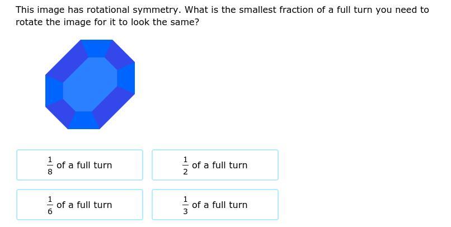Screen dimensions: 451x227
Task: Click the top-left dark indigo facet of the gem
Action: tap(67, 62)
